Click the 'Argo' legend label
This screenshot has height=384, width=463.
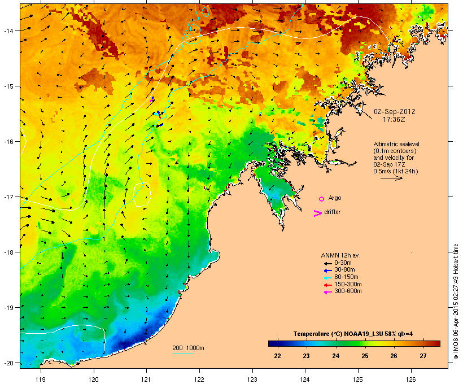coord(335,198)
